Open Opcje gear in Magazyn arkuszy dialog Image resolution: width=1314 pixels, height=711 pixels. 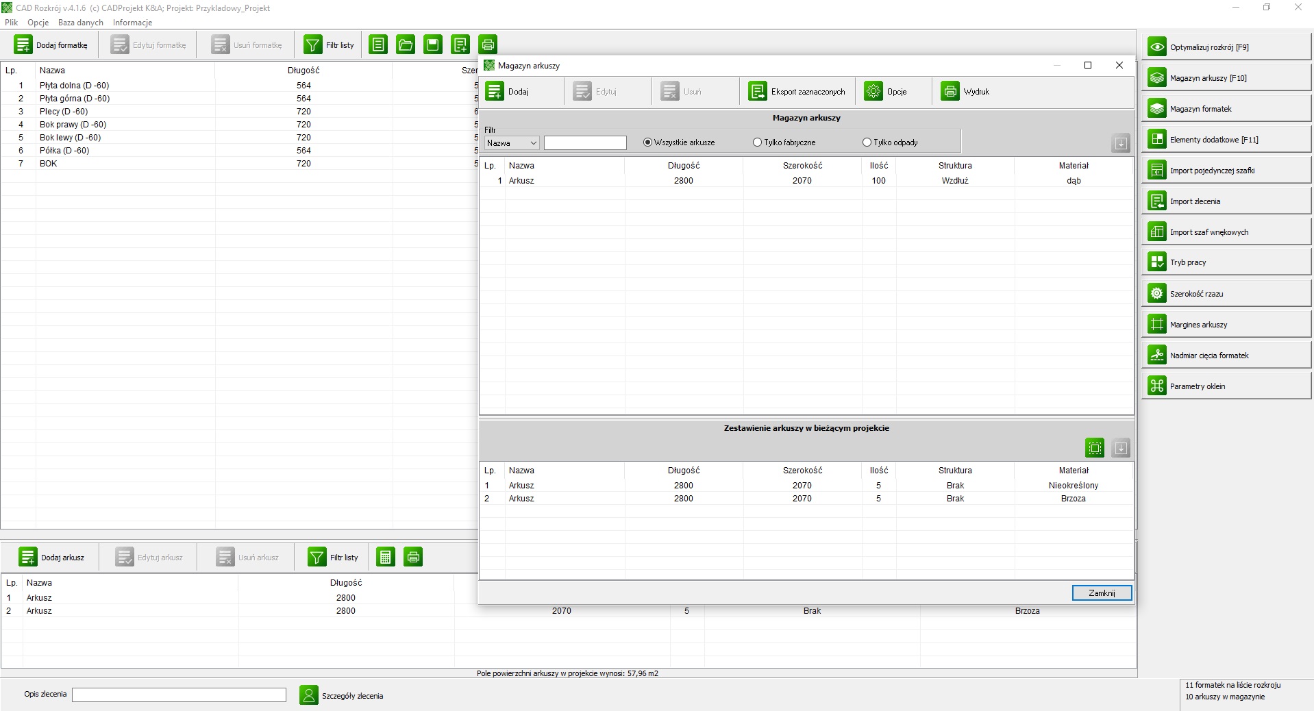(x=886, y=92)
